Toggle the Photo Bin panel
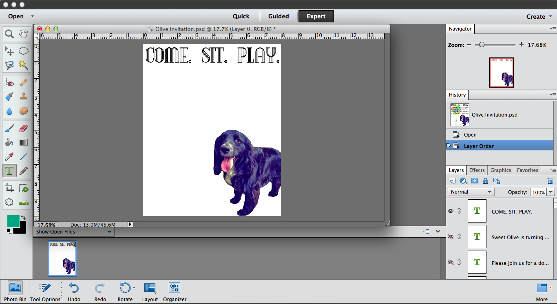 click(x=15, y=292)
